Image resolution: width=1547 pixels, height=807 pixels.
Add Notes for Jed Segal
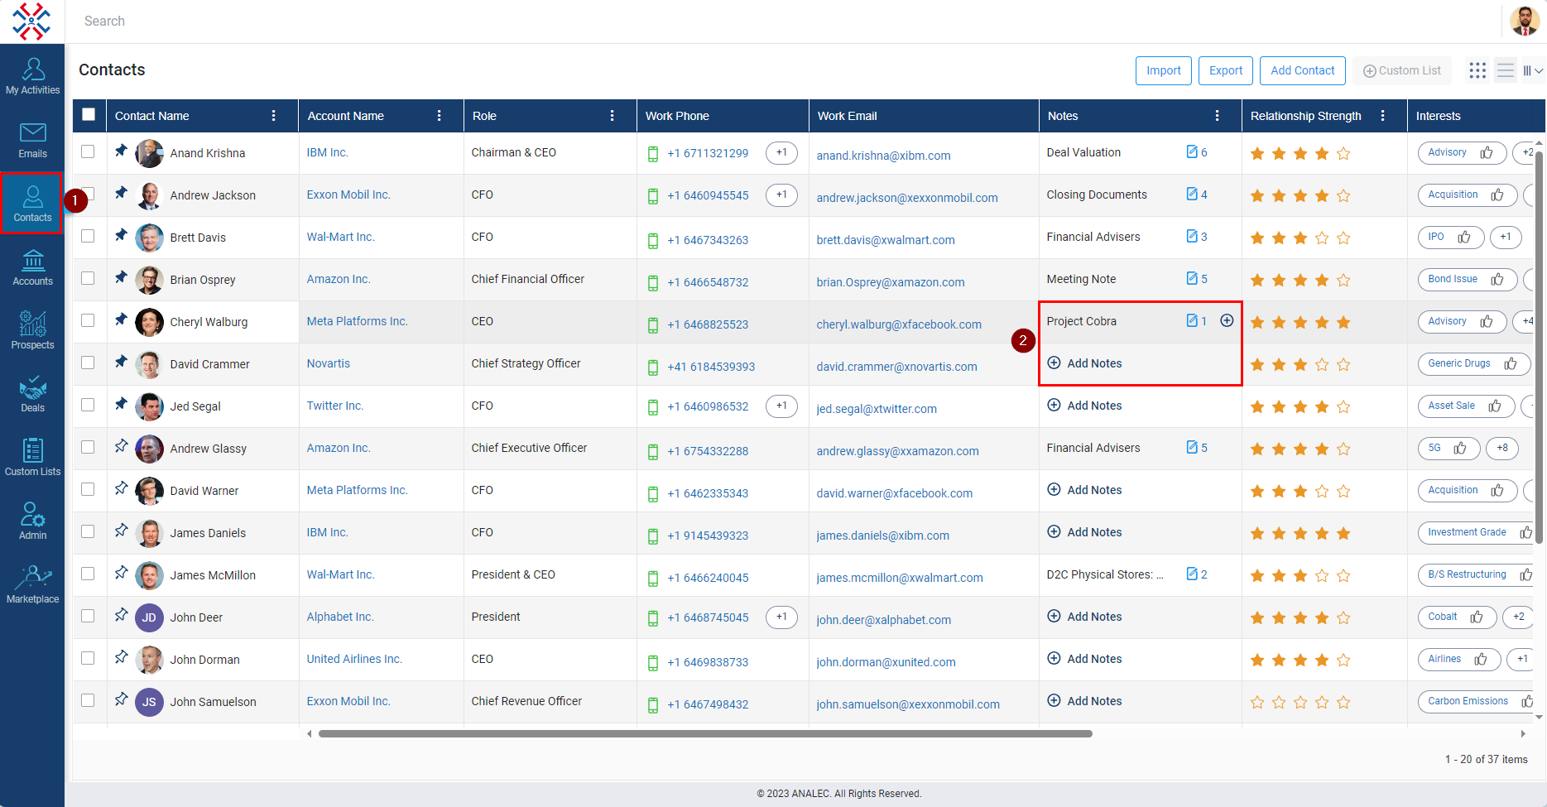point(1085,406)
